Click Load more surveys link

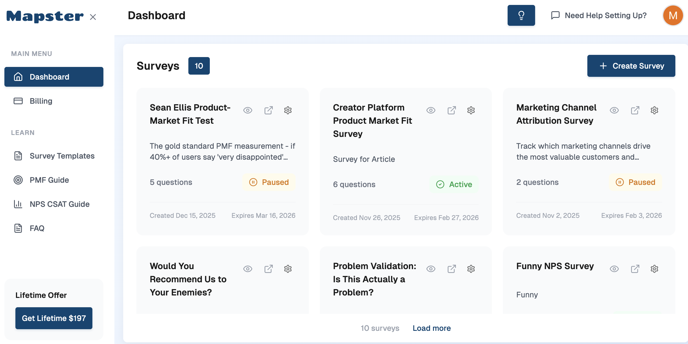pyautogui.click(x=431, y=328)
